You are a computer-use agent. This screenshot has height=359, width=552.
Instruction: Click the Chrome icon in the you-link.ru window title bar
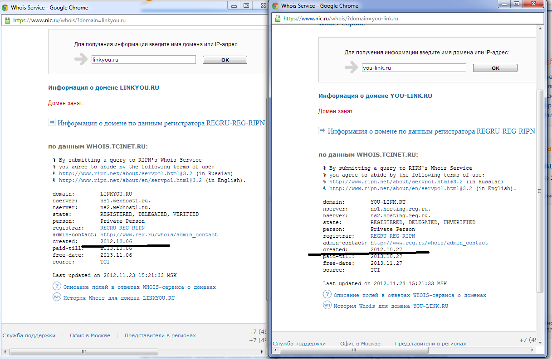click(275, 6)
